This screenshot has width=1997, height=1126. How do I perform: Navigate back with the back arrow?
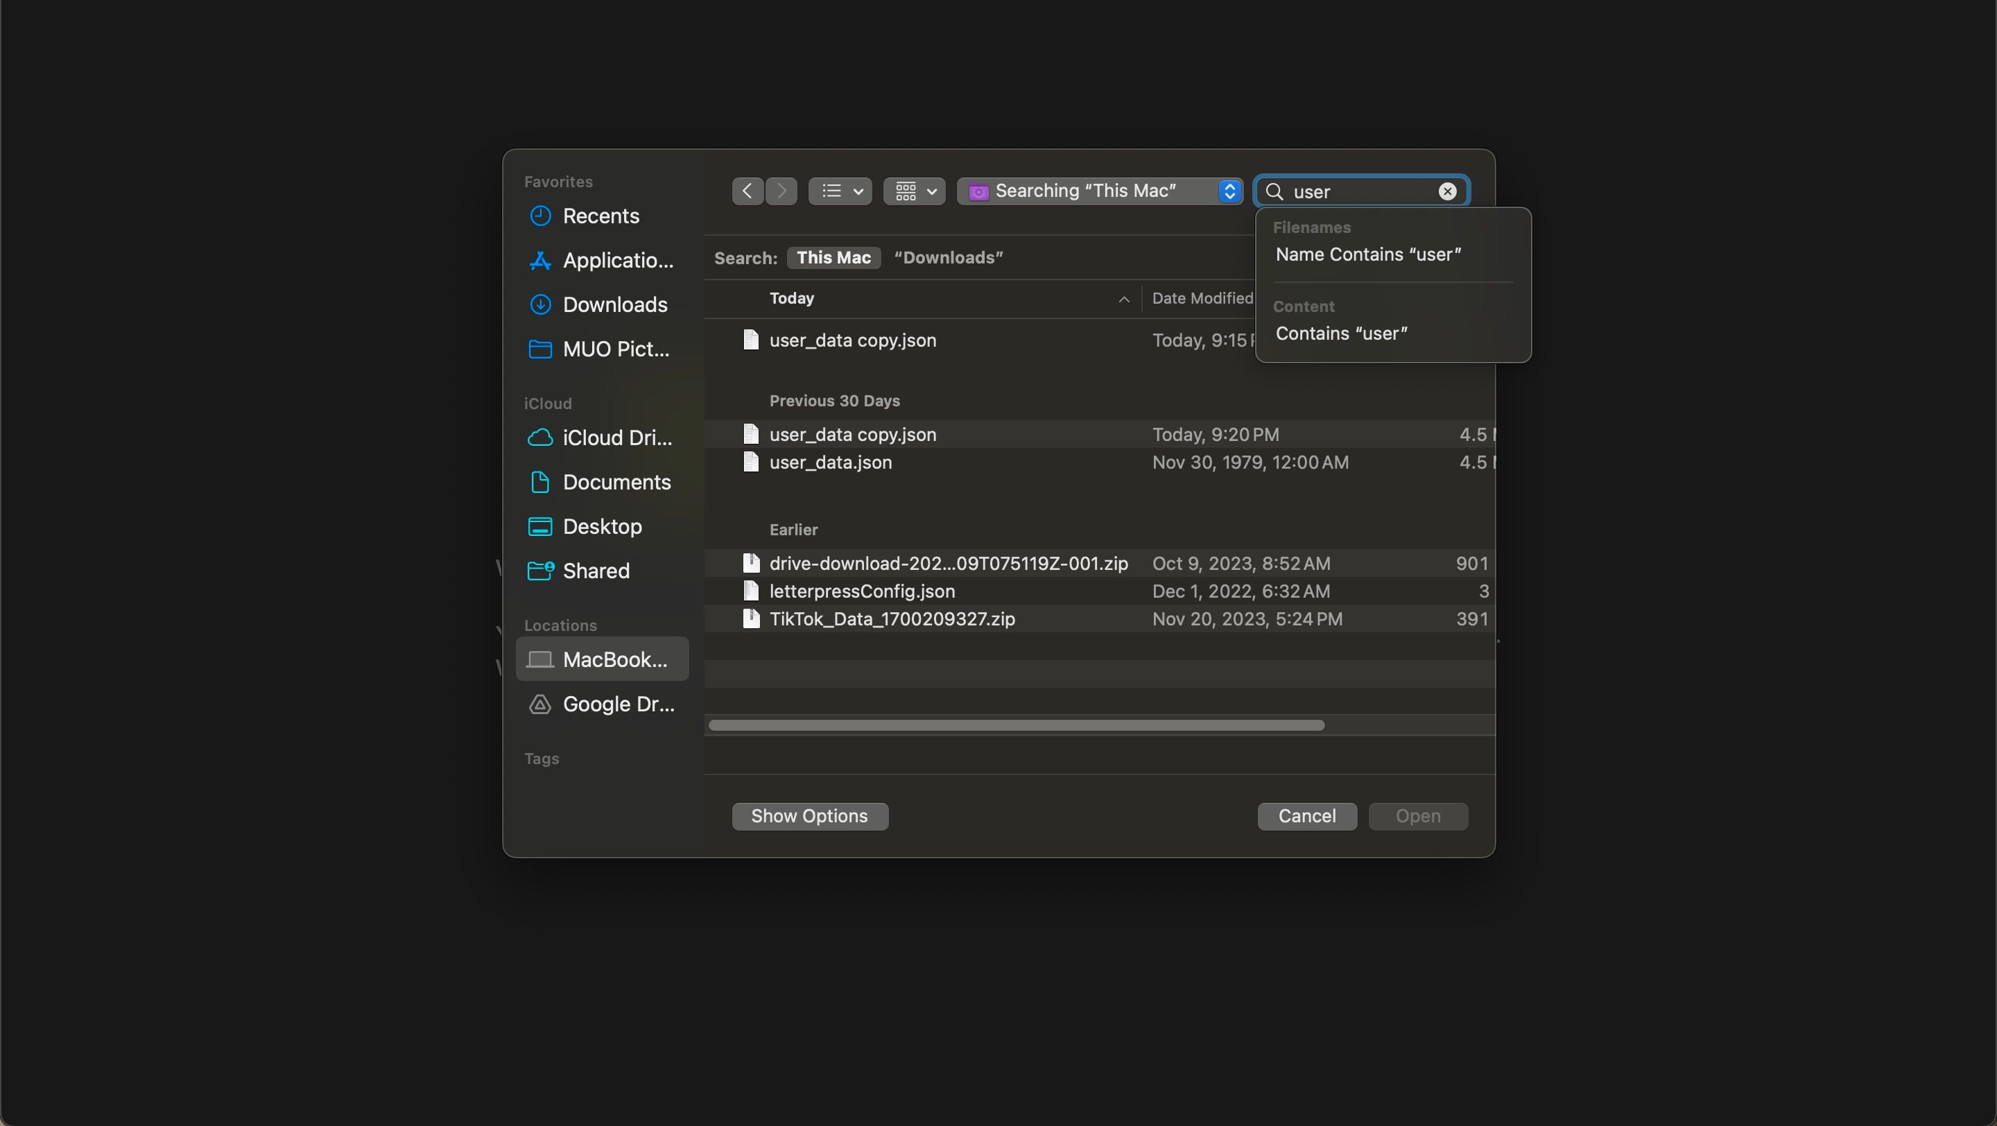click(x=747, y=191)
